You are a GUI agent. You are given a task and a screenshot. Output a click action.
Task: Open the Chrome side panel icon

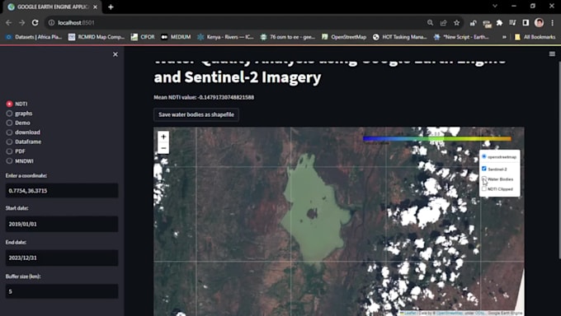tap(526, 23)
